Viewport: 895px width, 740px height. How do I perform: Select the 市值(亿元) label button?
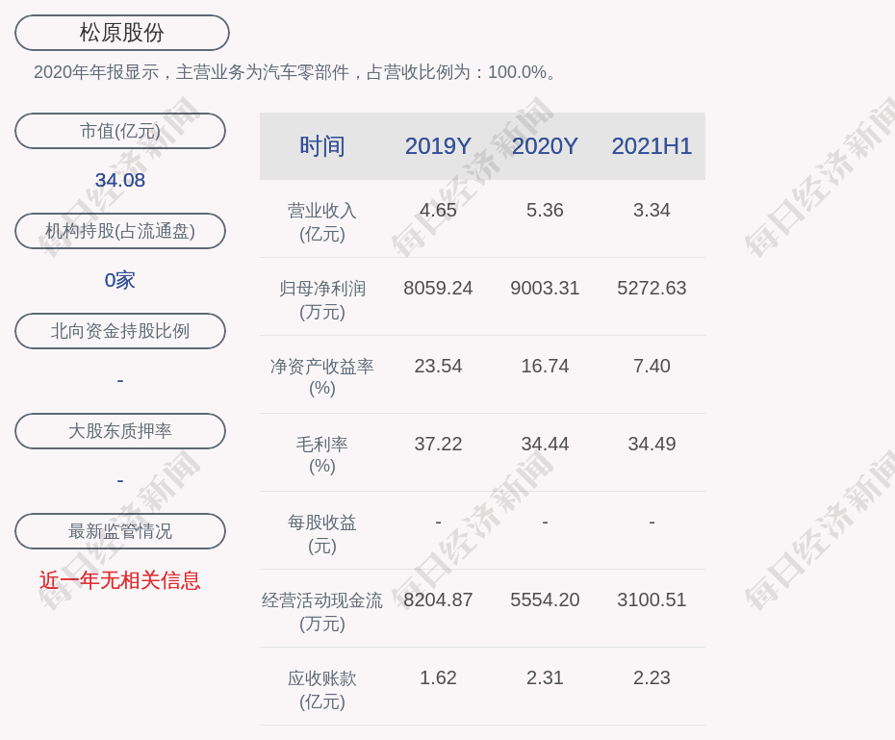(120, 131)
